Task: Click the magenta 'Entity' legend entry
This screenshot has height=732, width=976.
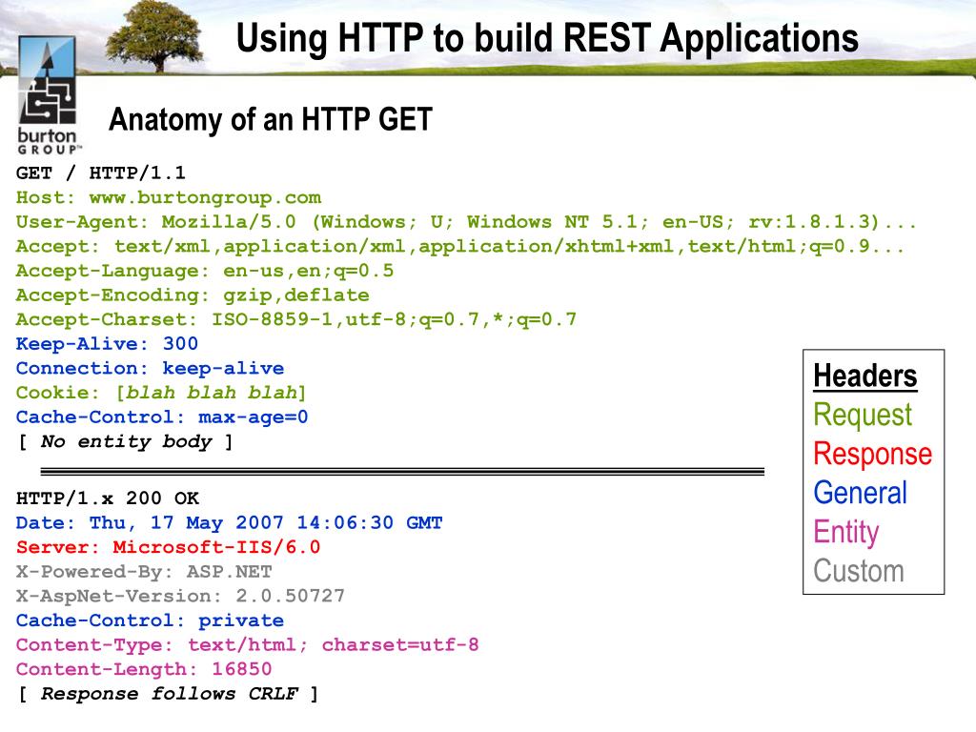Action: tap(846, 532)
